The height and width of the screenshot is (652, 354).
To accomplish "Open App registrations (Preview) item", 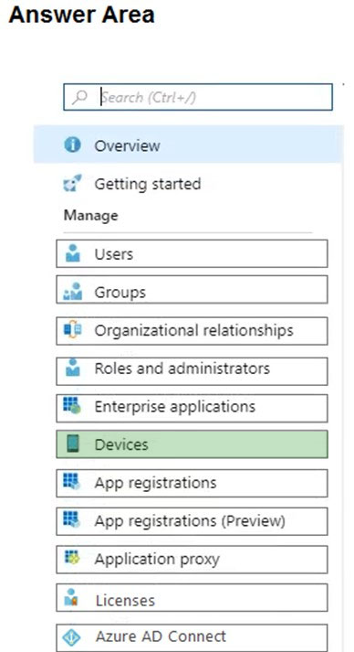I will [192, 521].
